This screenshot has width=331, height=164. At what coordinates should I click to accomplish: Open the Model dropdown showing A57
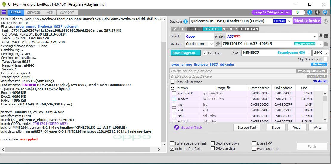[272, 36]
